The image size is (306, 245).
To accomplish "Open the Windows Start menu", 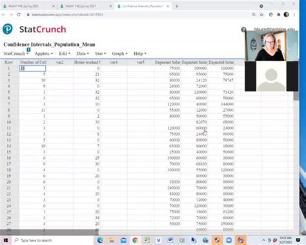I will 6,240.
